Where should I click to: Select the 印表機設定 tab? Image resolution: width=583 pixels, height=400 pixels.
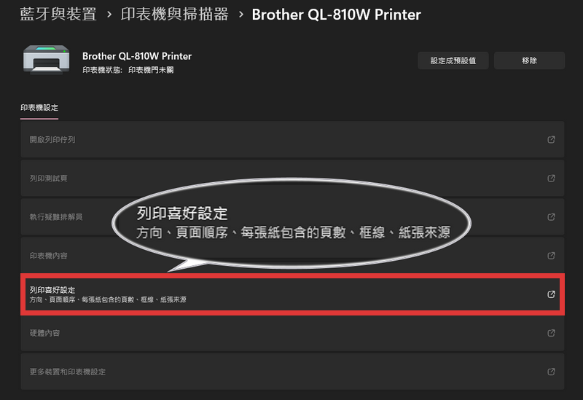[x=39, y=108]
